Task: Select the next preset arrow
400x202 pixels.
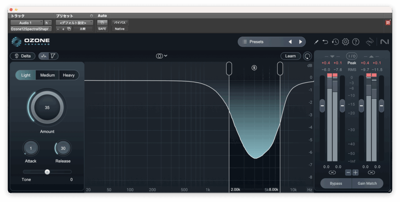Action: coord(300,42)
